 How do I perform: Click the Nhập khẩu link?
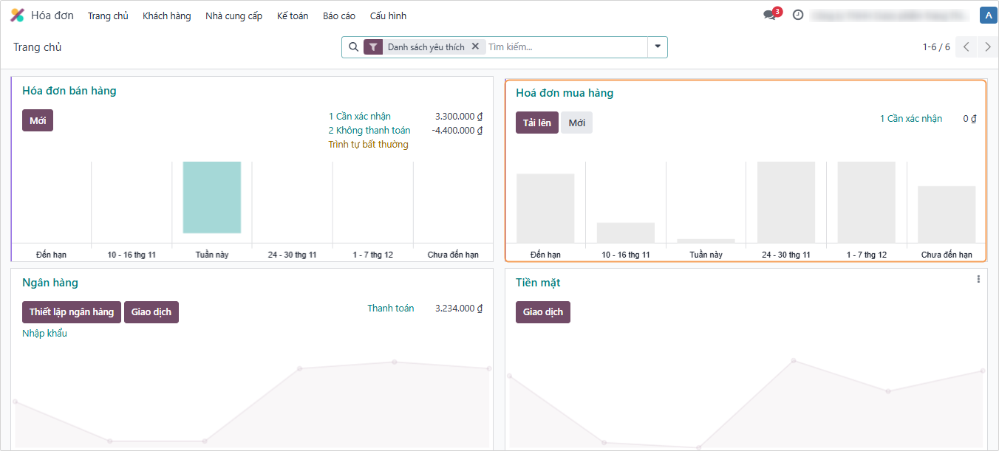pyautogui.click(x=45, y=334)
